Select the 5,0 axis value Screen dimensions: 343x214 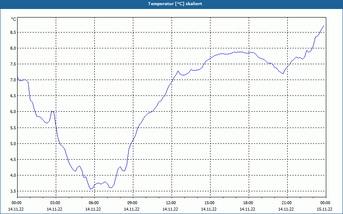click(13, 143)
